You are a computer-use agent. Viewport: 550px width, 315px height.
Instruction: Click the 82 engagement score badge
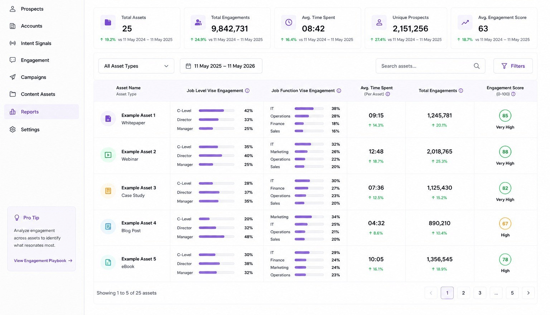tap(505, 188)
